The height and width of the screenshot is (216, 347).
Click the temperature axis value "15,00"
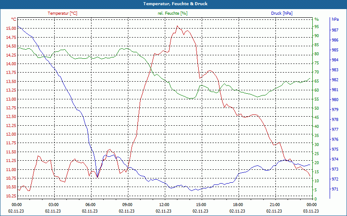[x=12, y=29]
